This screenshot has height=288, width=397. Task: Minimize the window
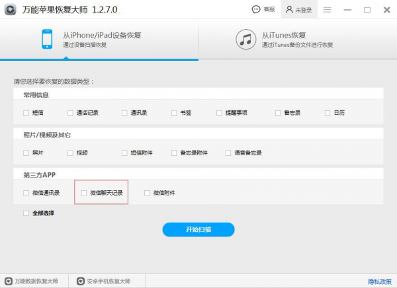pyautogui.click(x=347, y=10)
